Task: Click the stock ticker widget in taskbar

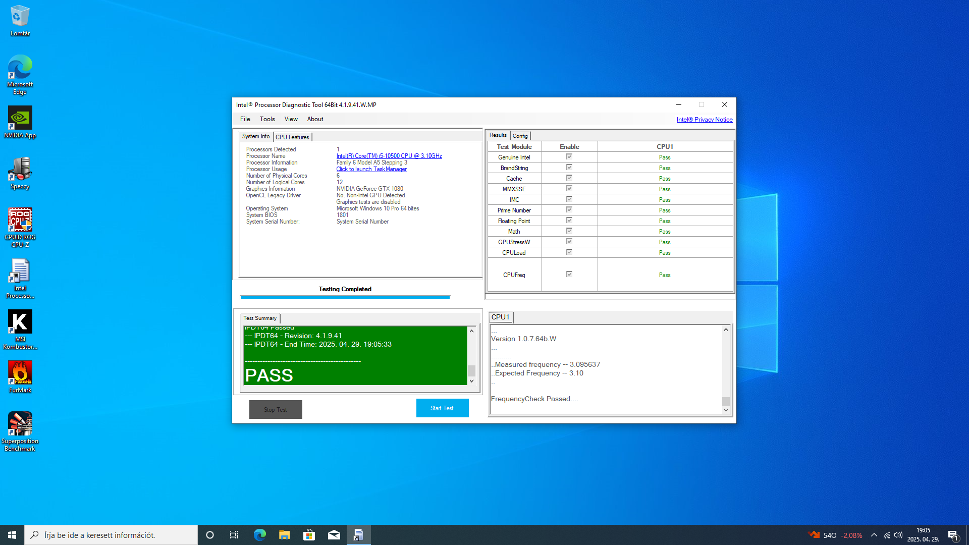Action: [x=835, y=535]
